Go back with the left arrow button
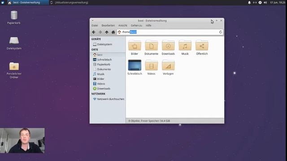Viewport: 287px width, 161px height. [94, 32]
